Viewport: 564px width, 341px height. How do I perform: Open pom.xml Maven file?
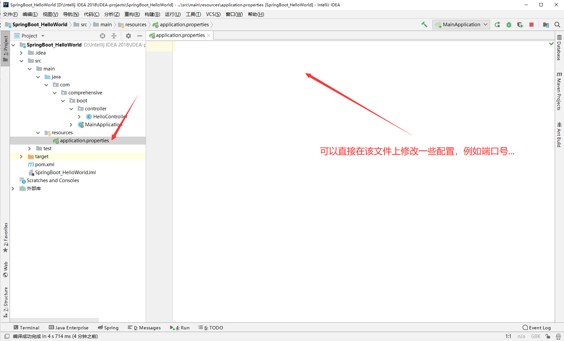(41, 165)
